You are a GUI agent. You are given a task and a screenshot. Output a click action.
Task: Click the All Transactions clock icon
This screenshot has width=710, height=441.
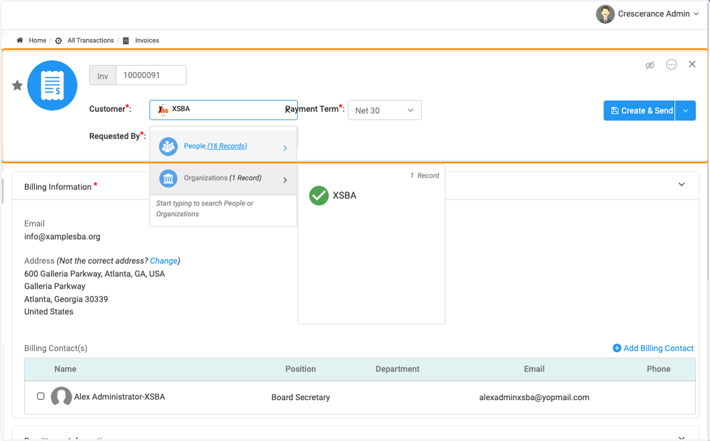59,41
